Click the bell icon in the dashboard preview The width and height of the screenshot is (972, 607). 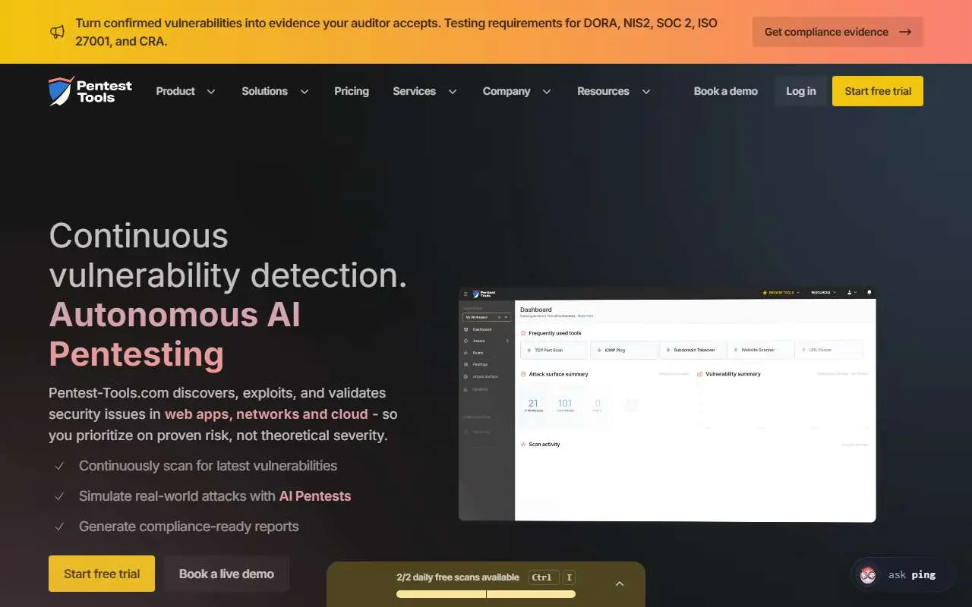[869, 292]
